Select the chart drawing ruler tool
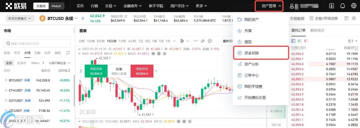Screen dimensions: 360x128 [203, 41]
